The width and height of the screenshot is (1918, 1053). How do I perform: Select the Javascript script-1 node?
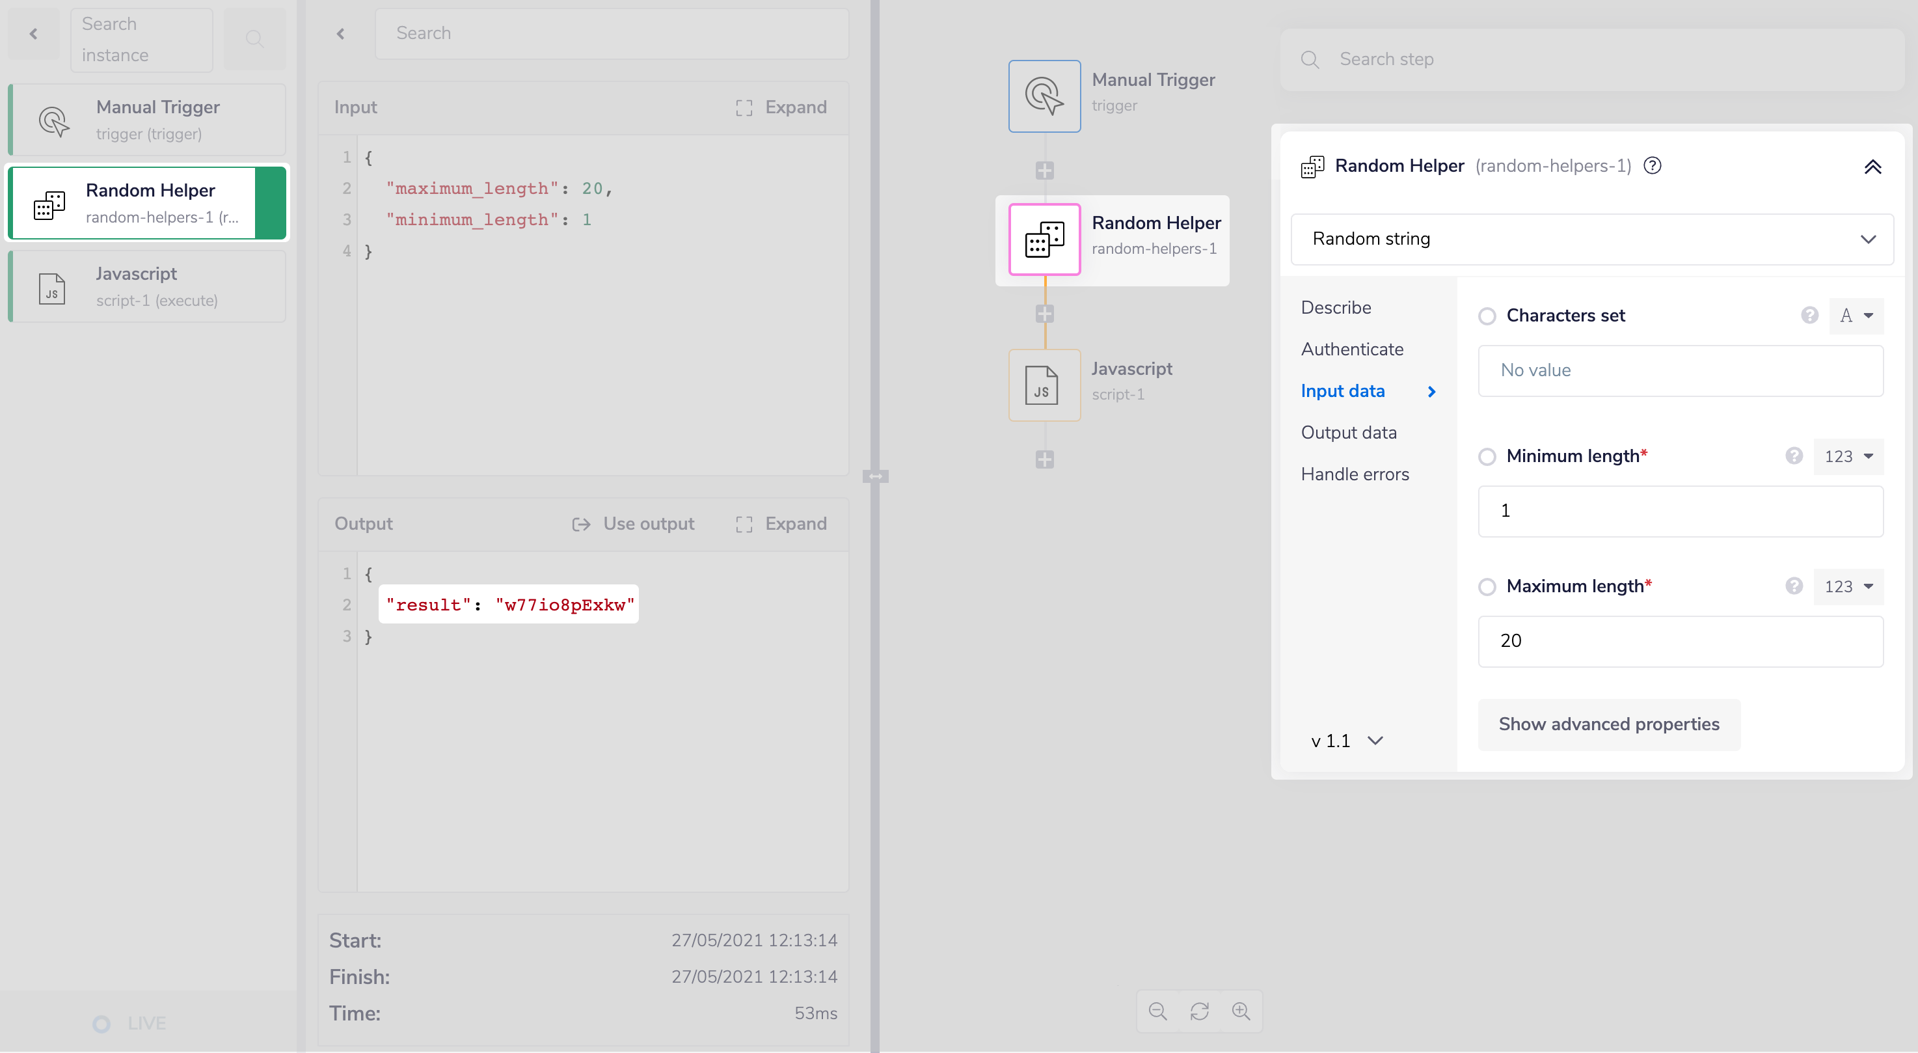pos(1044,384)
